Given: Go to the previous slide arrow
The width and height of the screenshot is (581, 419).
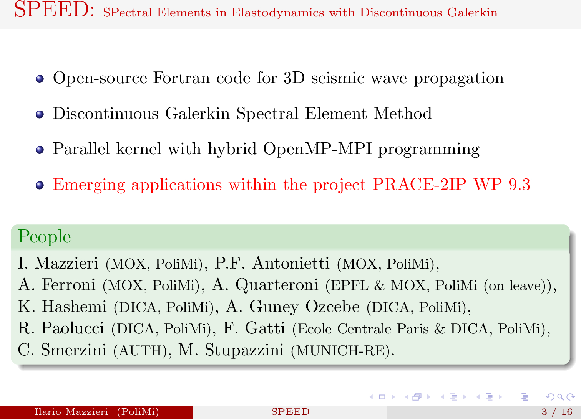Looking at the screenshot, I should [371, 397].
